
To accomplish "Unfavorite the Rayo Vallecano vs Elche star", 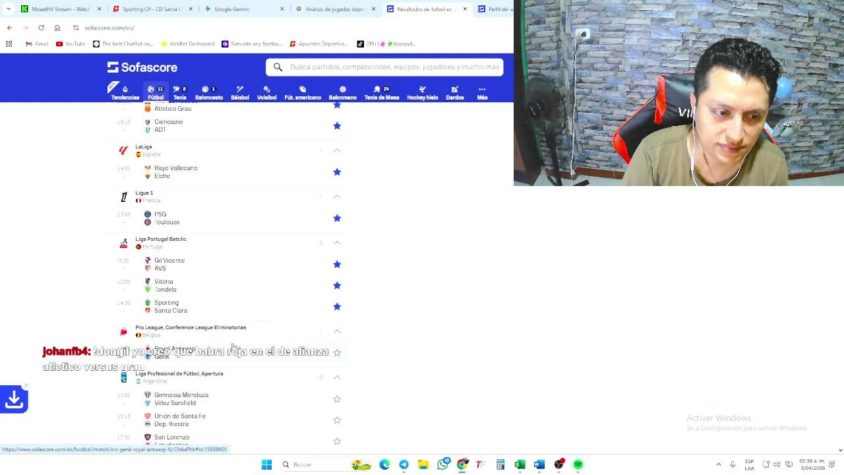I will (x=337, y=172).
